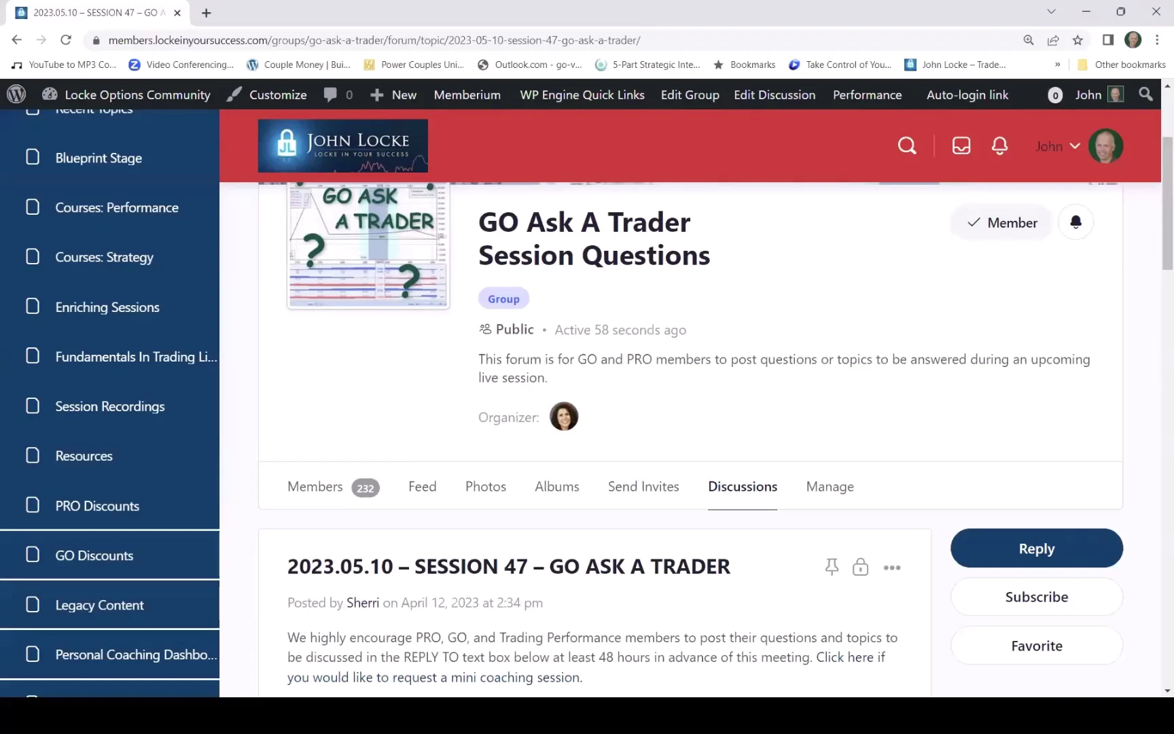The image size is (1174, 734).
Task: Subscribe to this discussion
Action: click(1036, 597)
